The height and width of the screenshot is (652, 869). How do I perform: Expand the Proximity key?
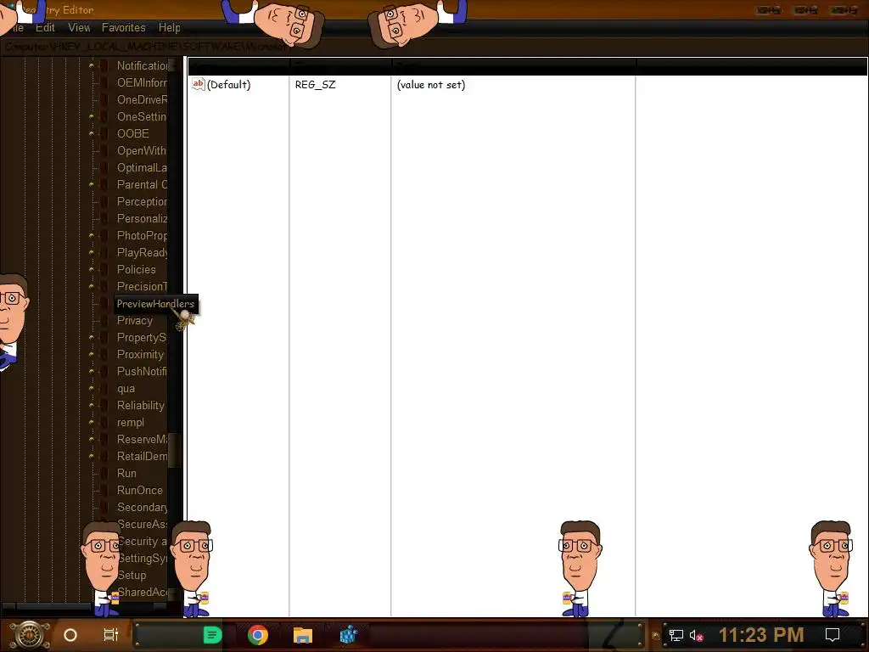(x=92, y=354)
